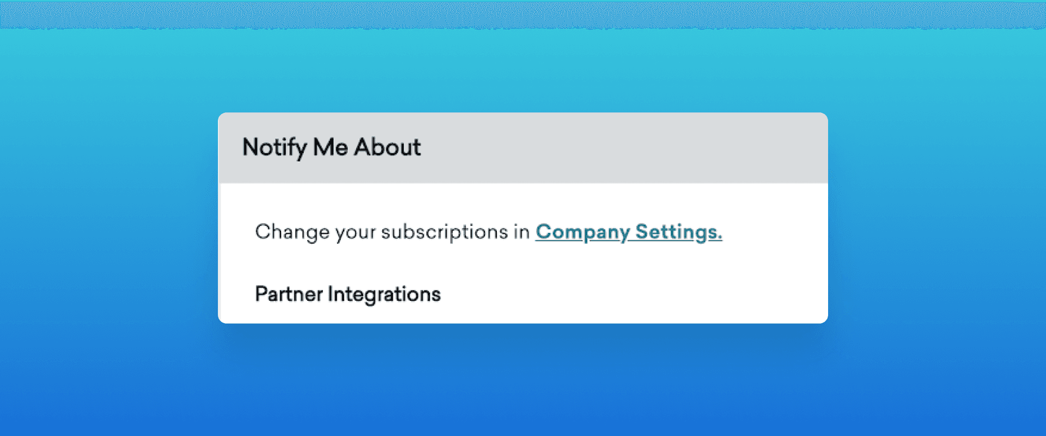The height and width of the screenshot is (436, 1046).
Task: Click the word "Change" in the sentence
Action: coord(292,232)
